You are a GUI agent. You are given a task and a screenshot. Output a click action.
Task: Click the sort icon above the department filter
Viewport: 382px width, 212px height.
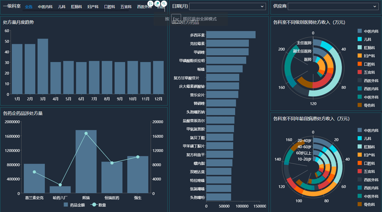click(x=150, y=3)
